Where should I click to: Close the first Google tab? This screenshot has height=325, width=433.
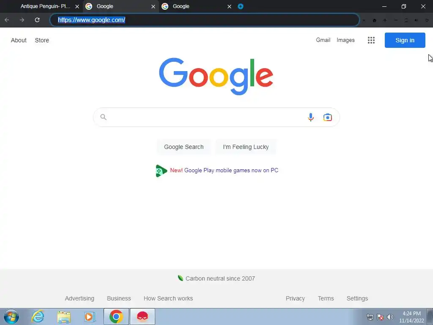point(153,7)
